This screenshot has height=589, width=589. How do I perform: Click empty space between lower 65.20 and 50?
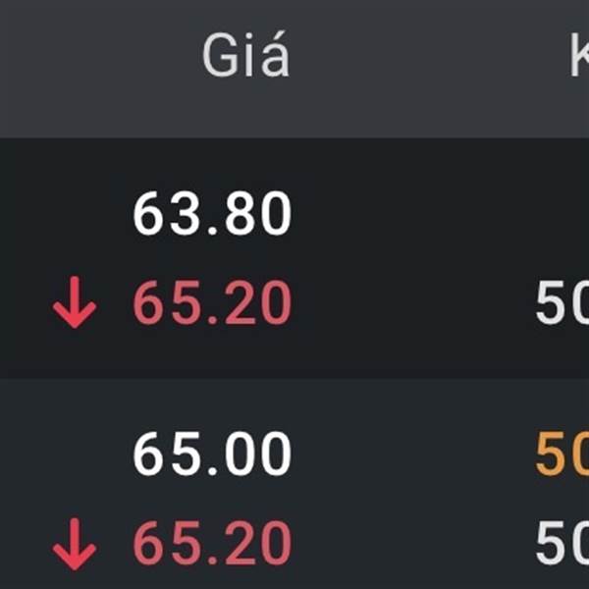click(x=413, y=543)
